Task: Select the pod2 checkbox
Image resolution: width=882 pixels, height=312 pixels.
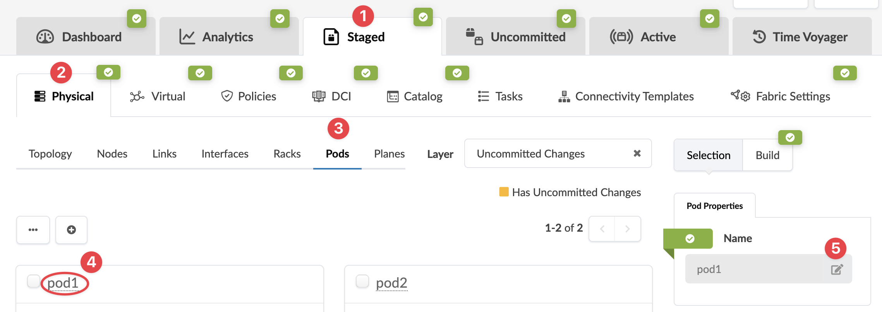Action: pos(362,281)
